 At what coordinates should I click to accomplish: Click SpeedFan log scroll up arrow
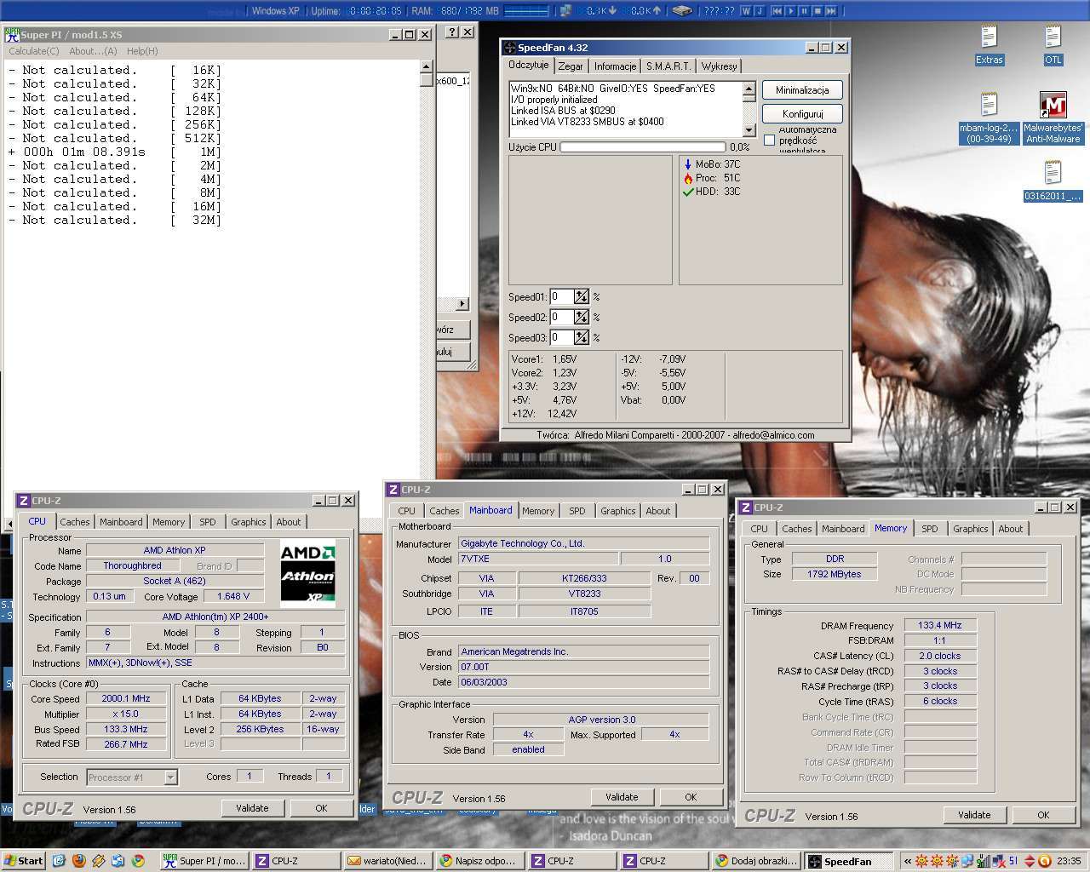pos(749,88)
